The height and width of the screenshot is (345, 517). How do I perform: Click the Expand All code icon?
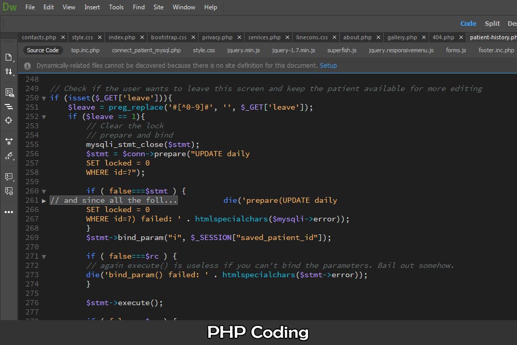[x=9, y=141]
